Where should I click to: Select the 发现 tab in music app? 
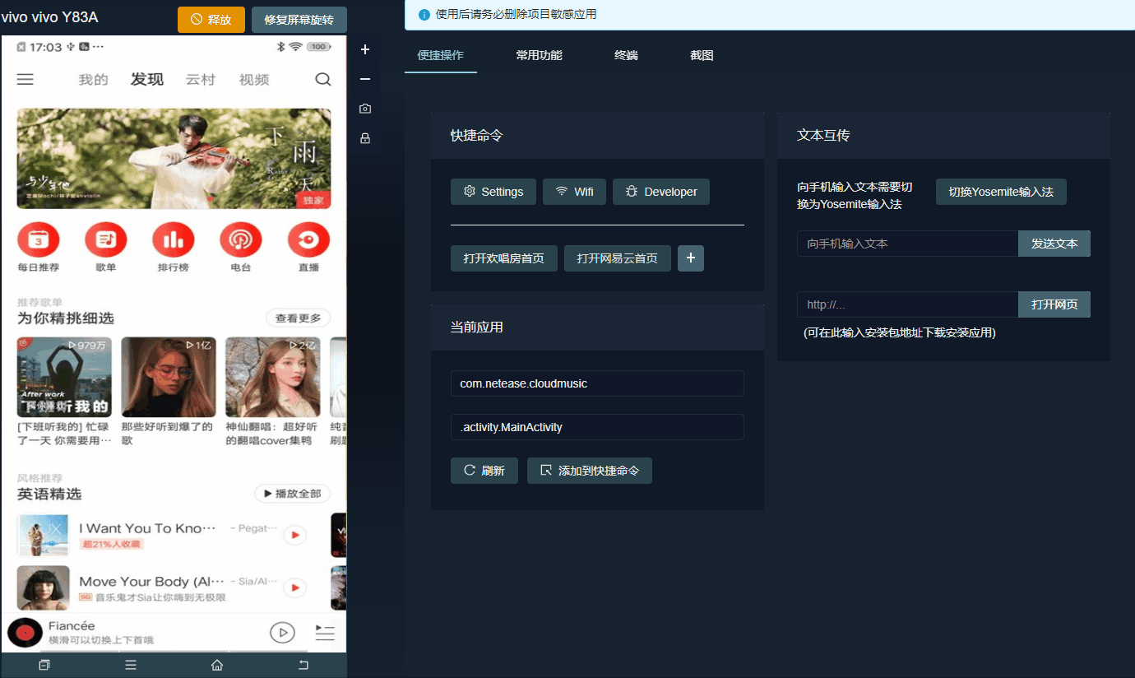click(147, 80)
